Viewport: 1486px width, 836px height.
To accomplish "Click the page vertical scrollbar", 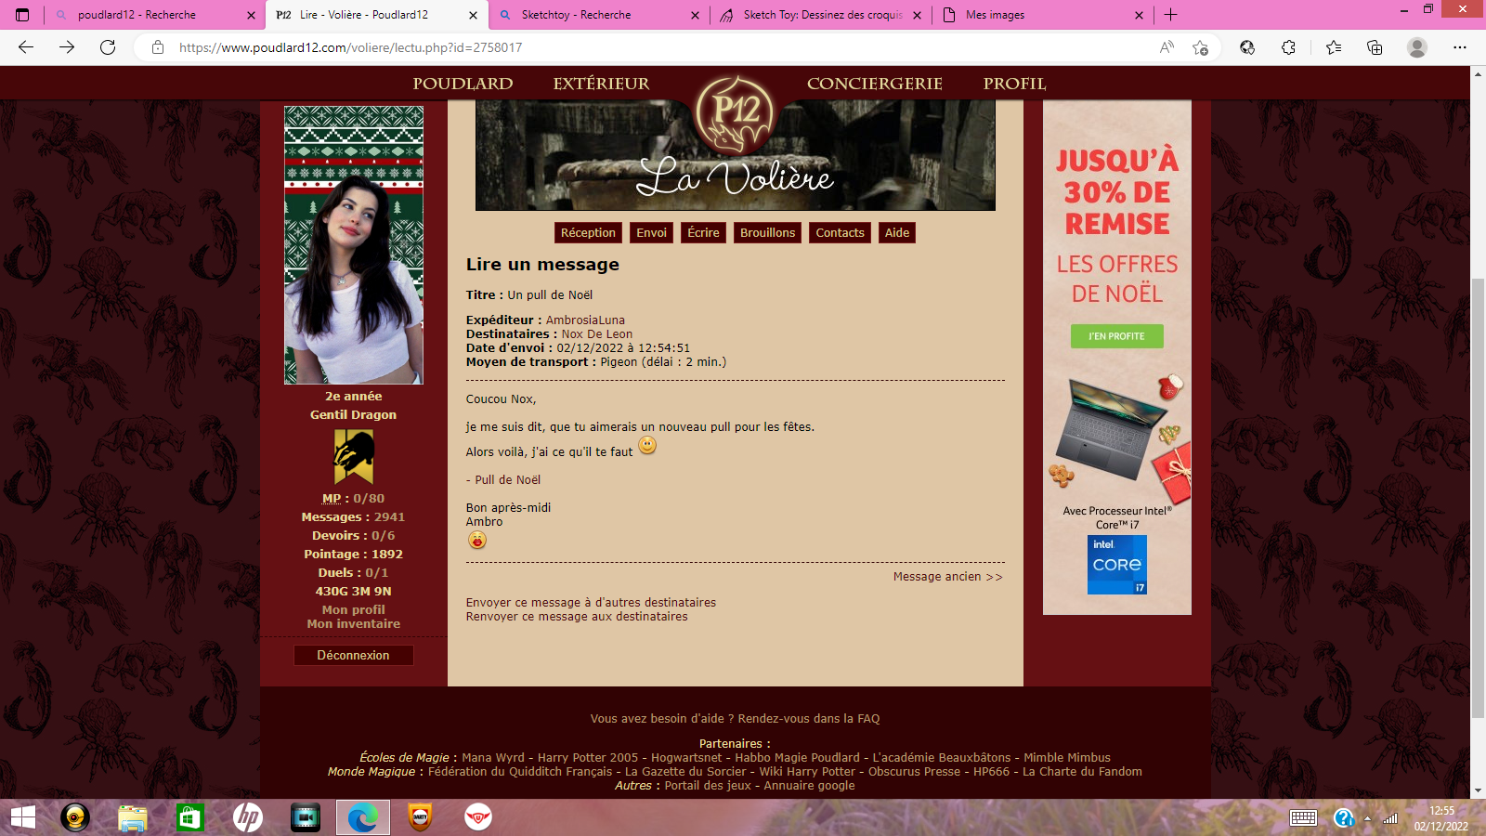I will tap(1478, 497).
